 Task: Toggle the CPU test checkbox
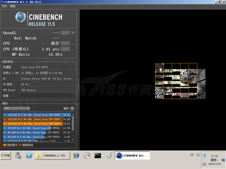pyautogui.click(x=73, y=43)
